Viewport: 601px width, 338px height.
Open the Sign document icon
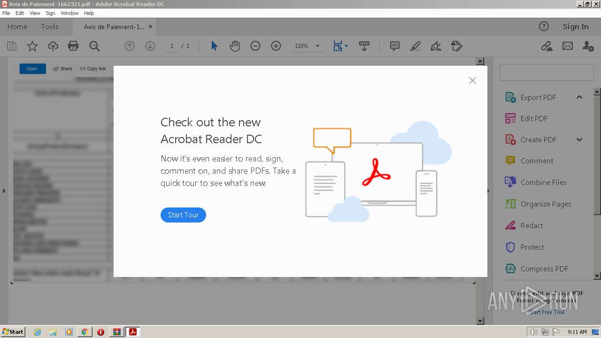pyautogui.click(x=436, y=46)
